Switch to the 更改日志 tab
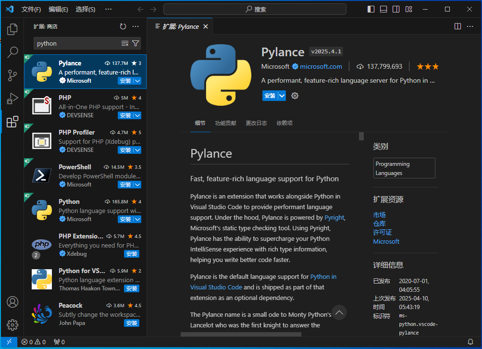The width and height of the screenshot is (482, 349). tap(256, 123)
